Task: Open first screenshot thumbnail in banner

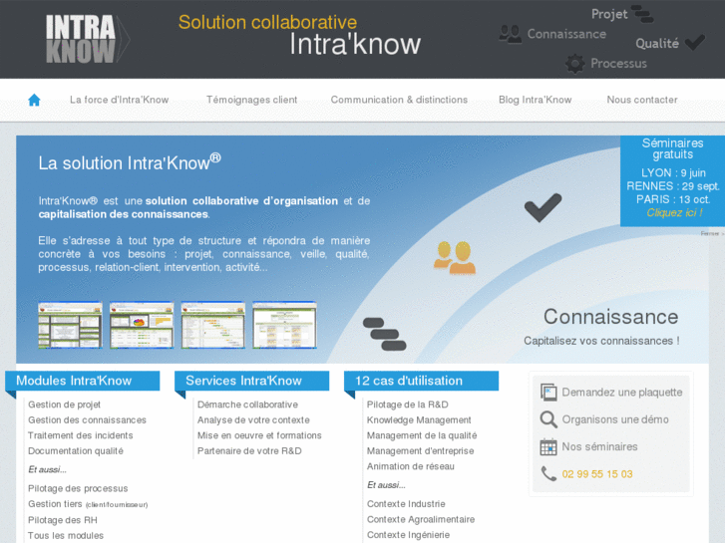Action: [x=70, y=325]
